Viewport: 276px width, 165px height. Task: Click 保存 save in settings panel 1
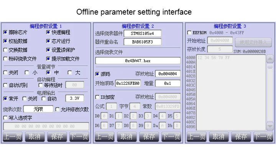[57, 137]
